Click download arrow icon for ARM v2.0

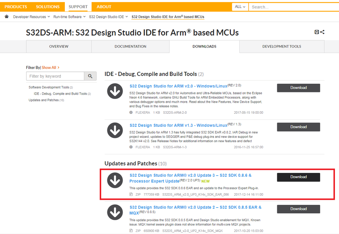115,91
